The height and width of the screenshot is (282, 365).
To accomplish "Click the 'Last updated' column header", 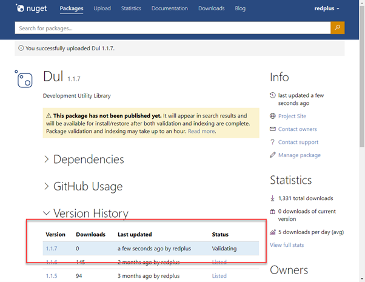I will click(135, 235).
